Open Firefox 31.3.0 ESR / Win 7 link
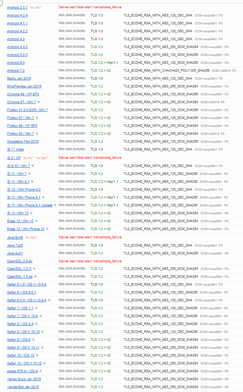The width and height of the screenshot is (243, 392). coord(28,110)
